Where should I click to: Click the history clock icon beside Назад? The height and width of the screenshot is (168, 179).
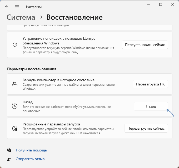(15, 106)
